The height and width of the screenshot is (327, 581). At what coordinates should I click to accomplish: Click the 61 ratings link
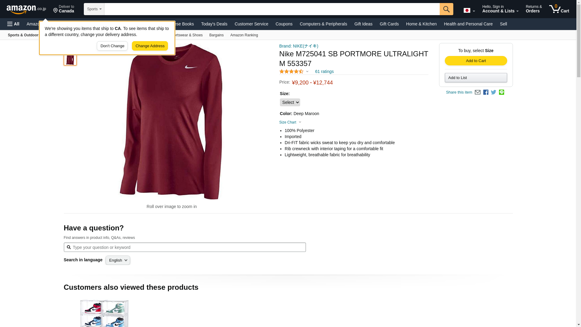pyautogui.click(x=324, y=72)
